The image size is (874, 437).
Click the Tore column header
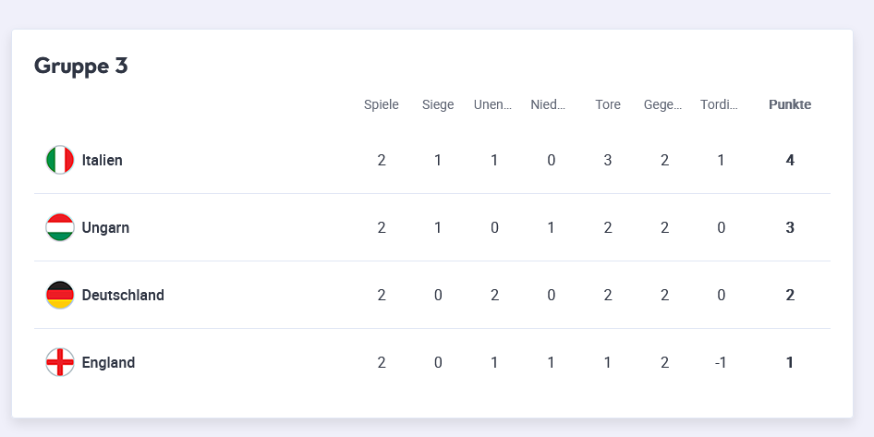point(608,104)
